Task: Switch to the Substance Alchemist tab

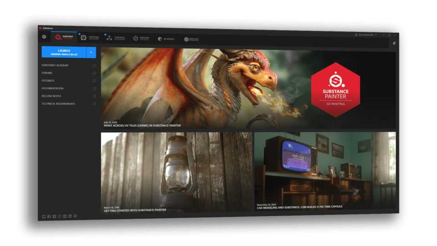Action: (x=116, y=38)
